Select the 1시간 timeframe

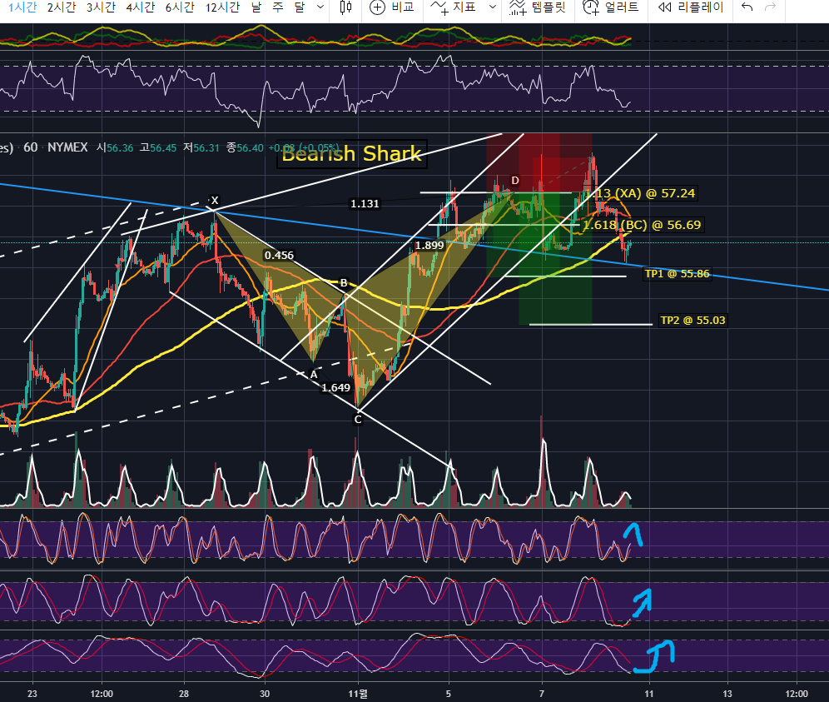[22, 7]
